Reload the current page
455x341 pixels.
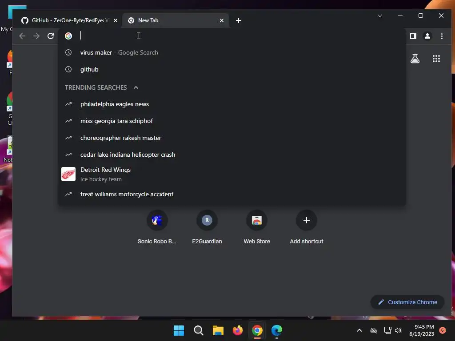(x=51, y=36)
